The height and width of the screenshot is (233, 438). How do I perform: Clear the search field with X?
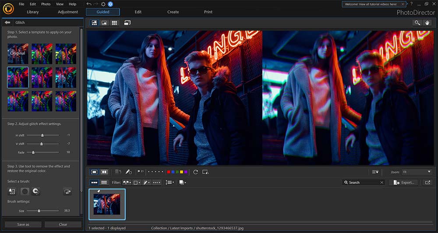point(382,183)
